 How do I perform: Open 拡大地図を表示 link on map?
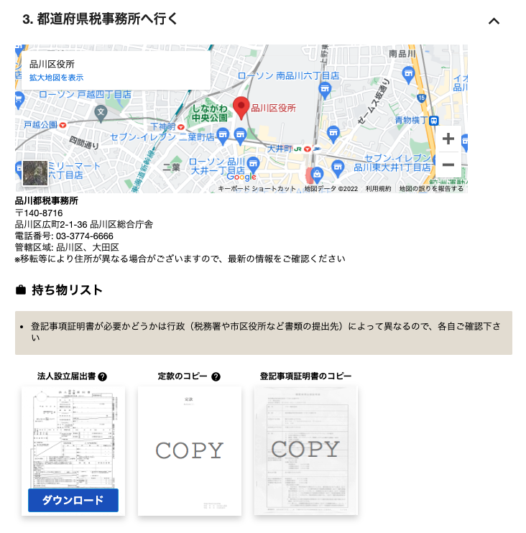[56, 78]
